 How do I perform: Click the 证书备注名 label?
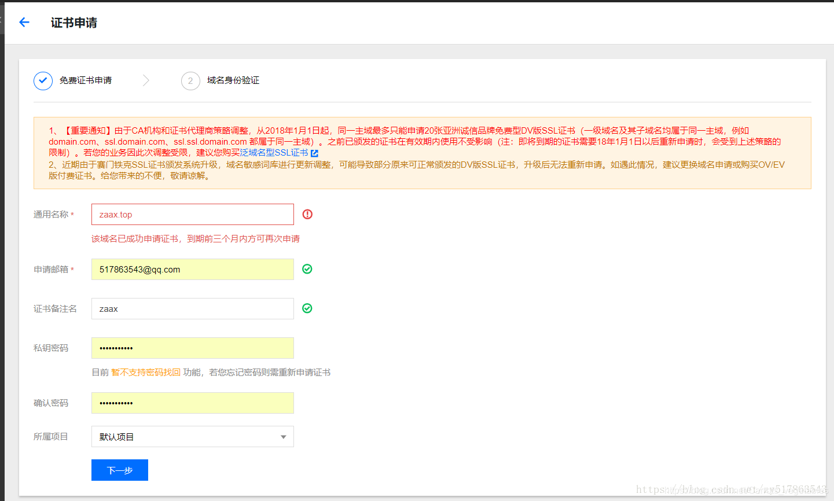tap(55, 309)
